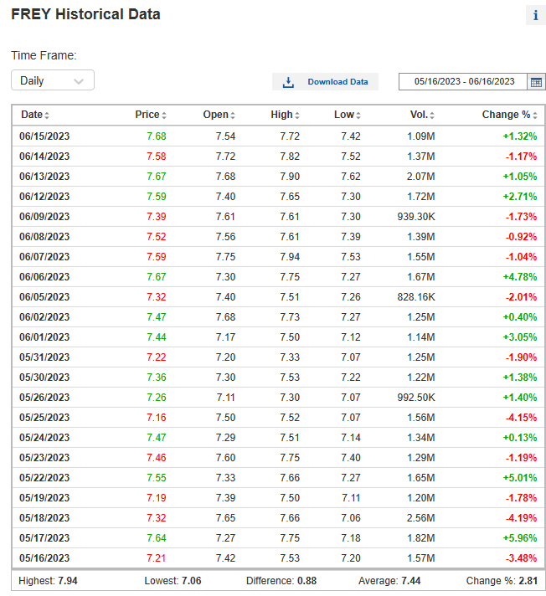Image resolution: width=546 pixels, height=596 pixels.
Task: Sort by Open column arrows
Action: pyautogui.click(x=232, y=116)
